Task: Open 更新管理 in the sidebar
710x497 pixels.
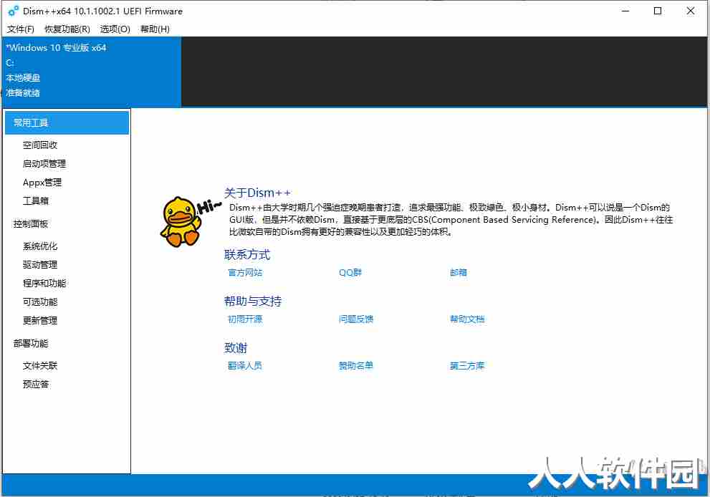Action: click(40, 320)
